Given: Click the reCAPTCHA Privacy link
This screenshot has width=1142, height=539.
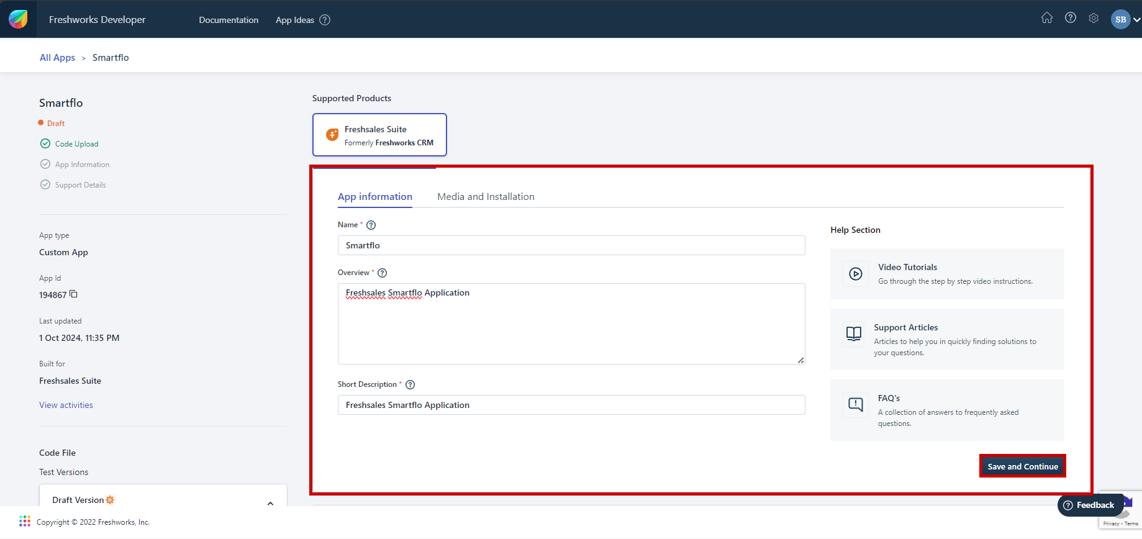Looking at the screenshot, I should click(x=1111, y=523).
